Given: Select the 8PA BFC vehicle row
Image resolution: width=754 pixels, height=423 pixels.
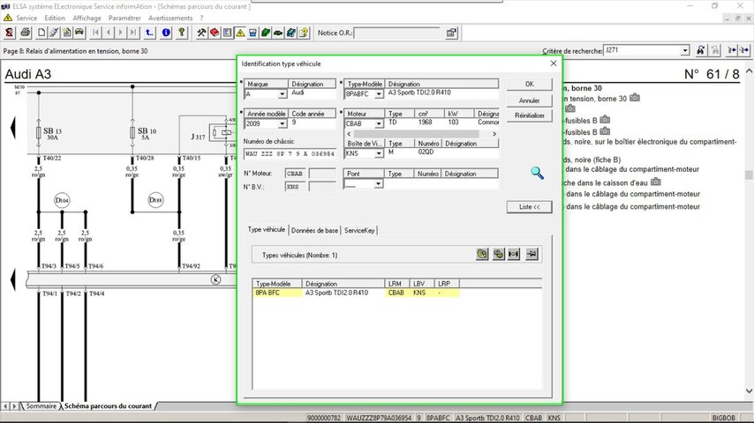Looking at the screenshot, I should tap(356, 293).
